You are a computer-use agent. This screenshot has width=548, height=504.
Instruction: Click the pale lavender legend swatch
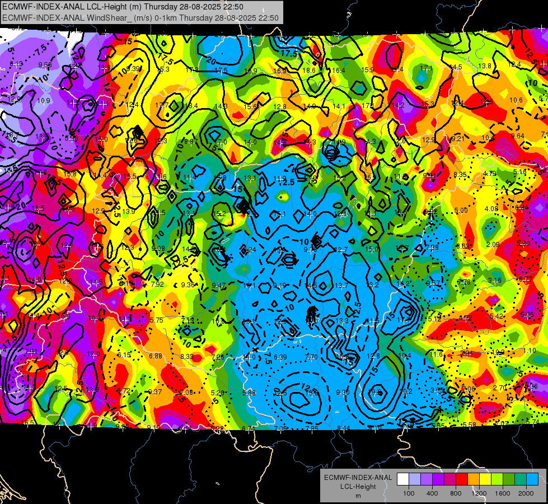pos(415,479)
